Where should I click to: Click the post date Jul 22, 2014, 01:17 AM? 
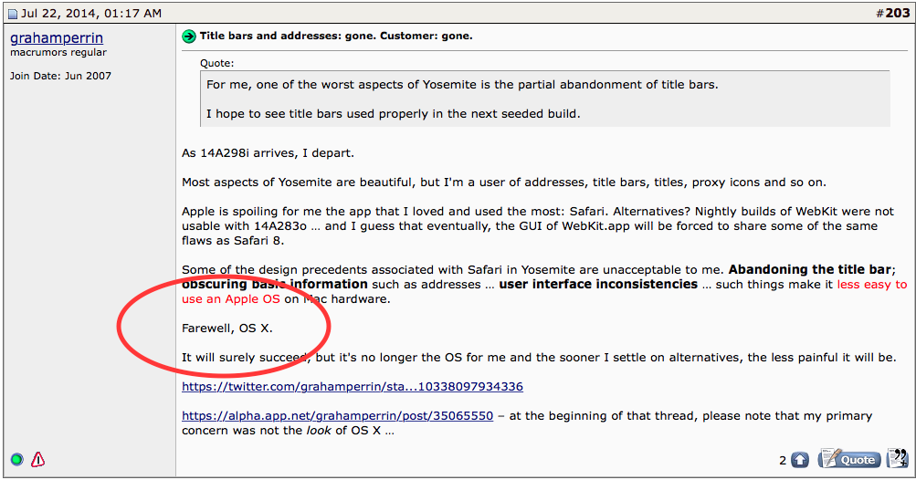coord(91,14)
